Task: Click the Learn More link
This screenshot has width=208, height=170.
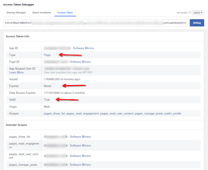Action: click(16, 73)
